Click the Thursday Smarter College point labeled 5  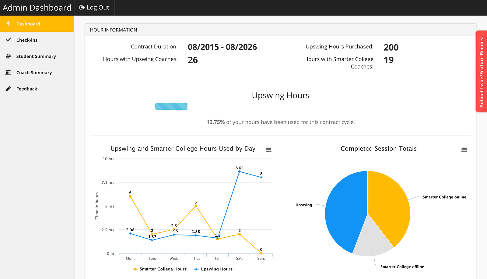[196, 206]
